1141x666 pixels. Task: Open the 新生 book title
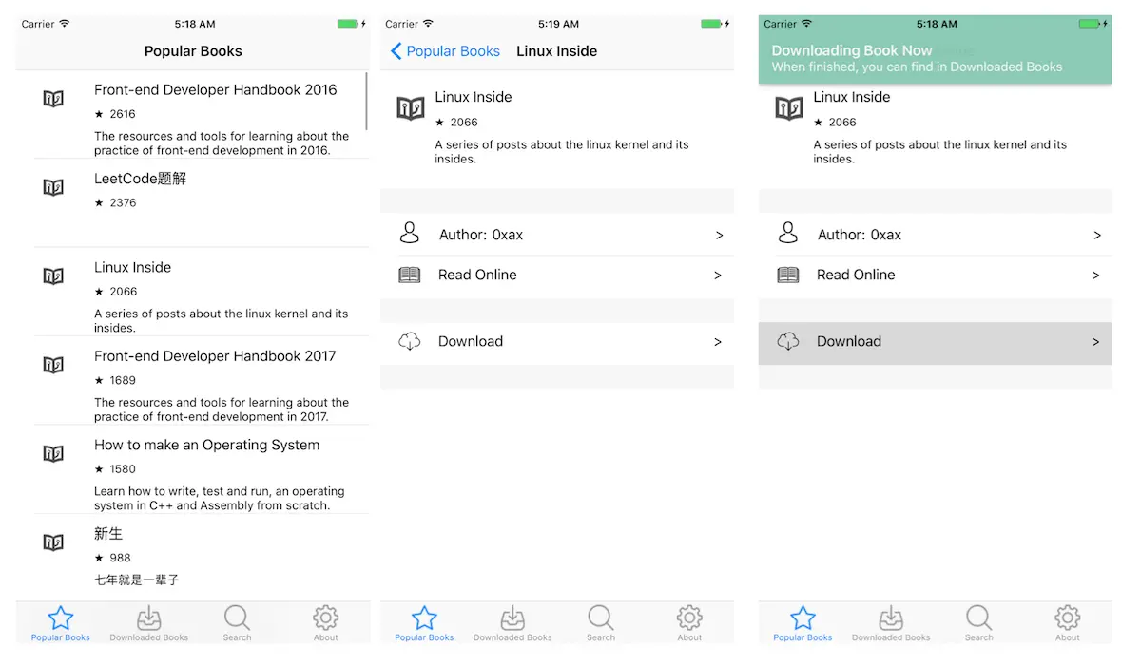pos(108,534)
